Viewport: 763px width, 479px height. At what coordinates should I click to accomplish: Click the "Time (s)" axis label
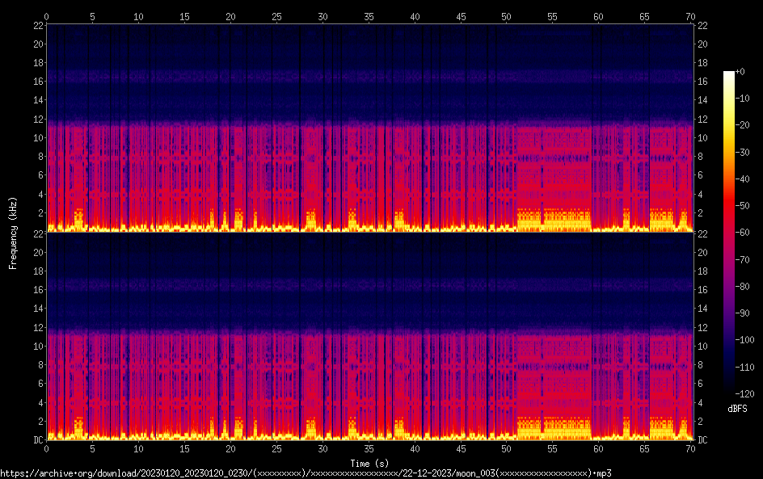point(369,463)
